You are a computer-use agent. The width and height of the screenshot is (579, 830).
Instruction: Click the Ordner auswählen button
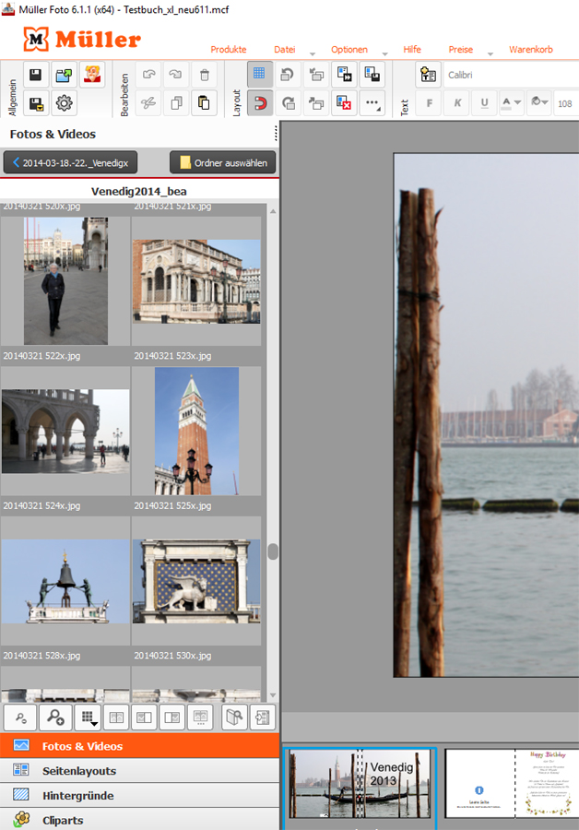(x=223, y=163)
